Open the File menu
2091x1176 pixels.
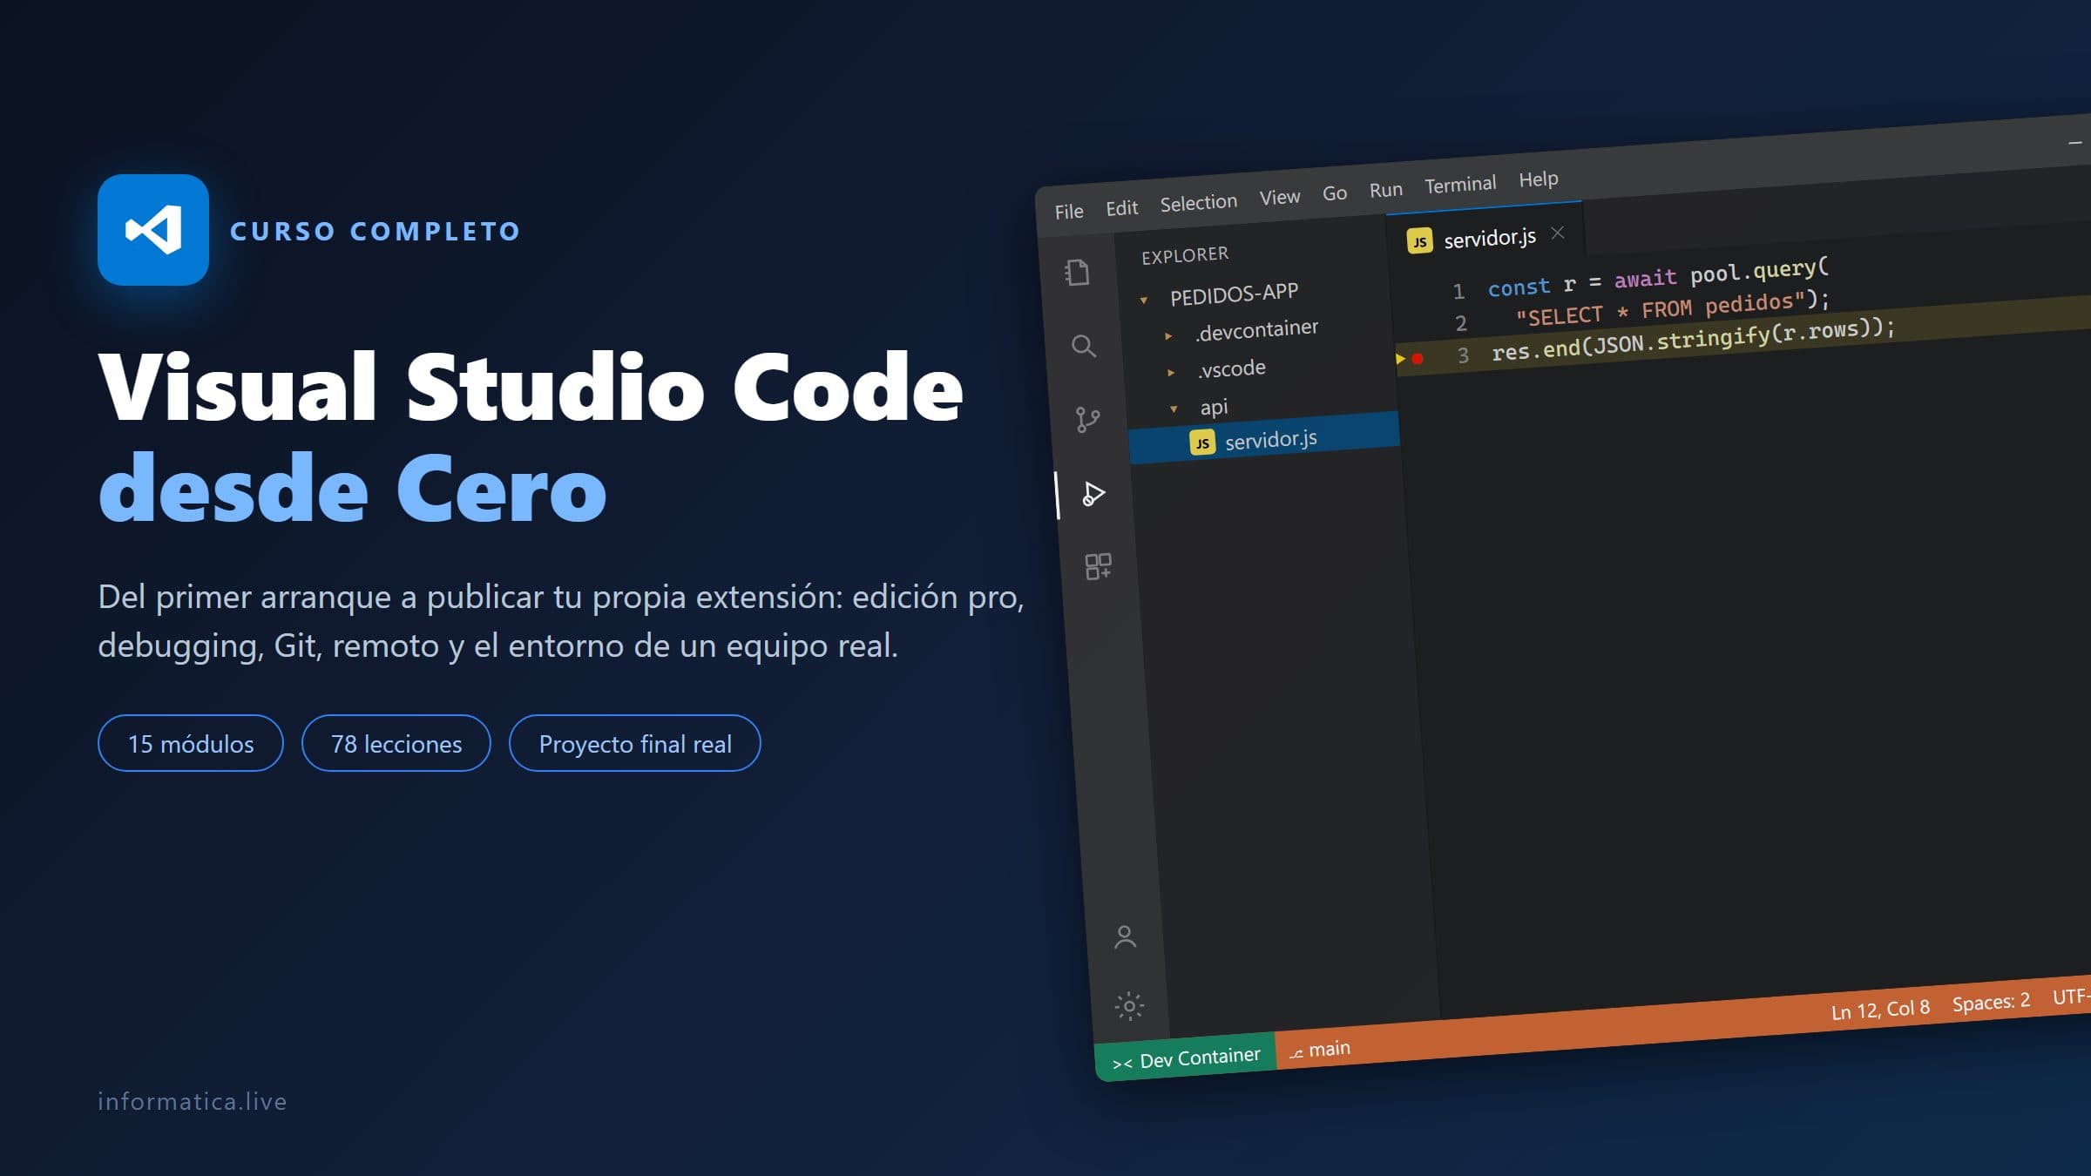(1069, 211)
